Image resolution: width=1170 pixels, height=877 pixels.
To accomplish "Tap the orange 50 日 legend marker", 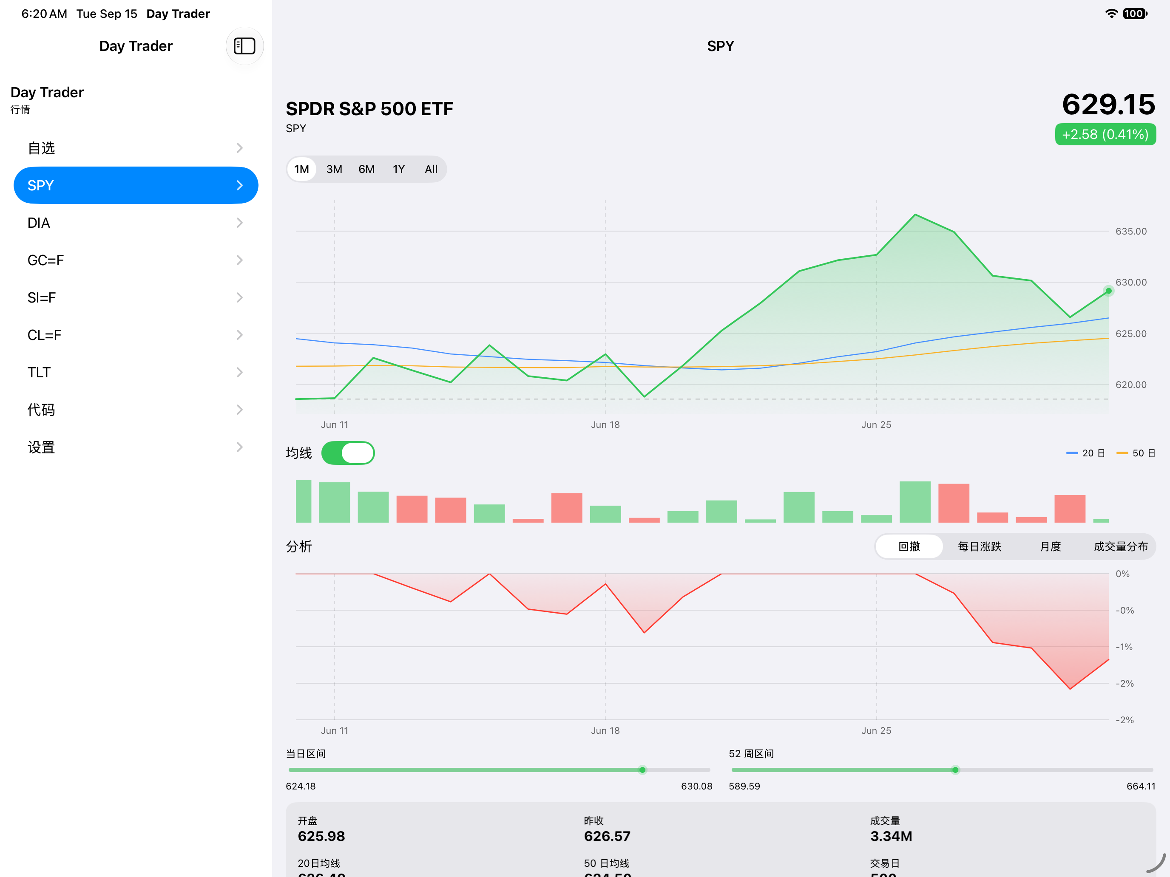I will pyautogui.click(x=1122, y=453).
